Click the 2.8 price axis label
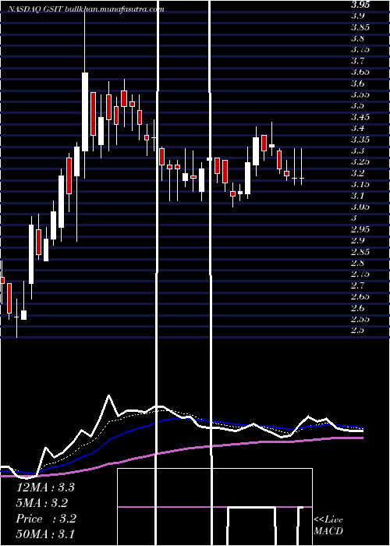The image size is (390, 546). click(358, 263)
